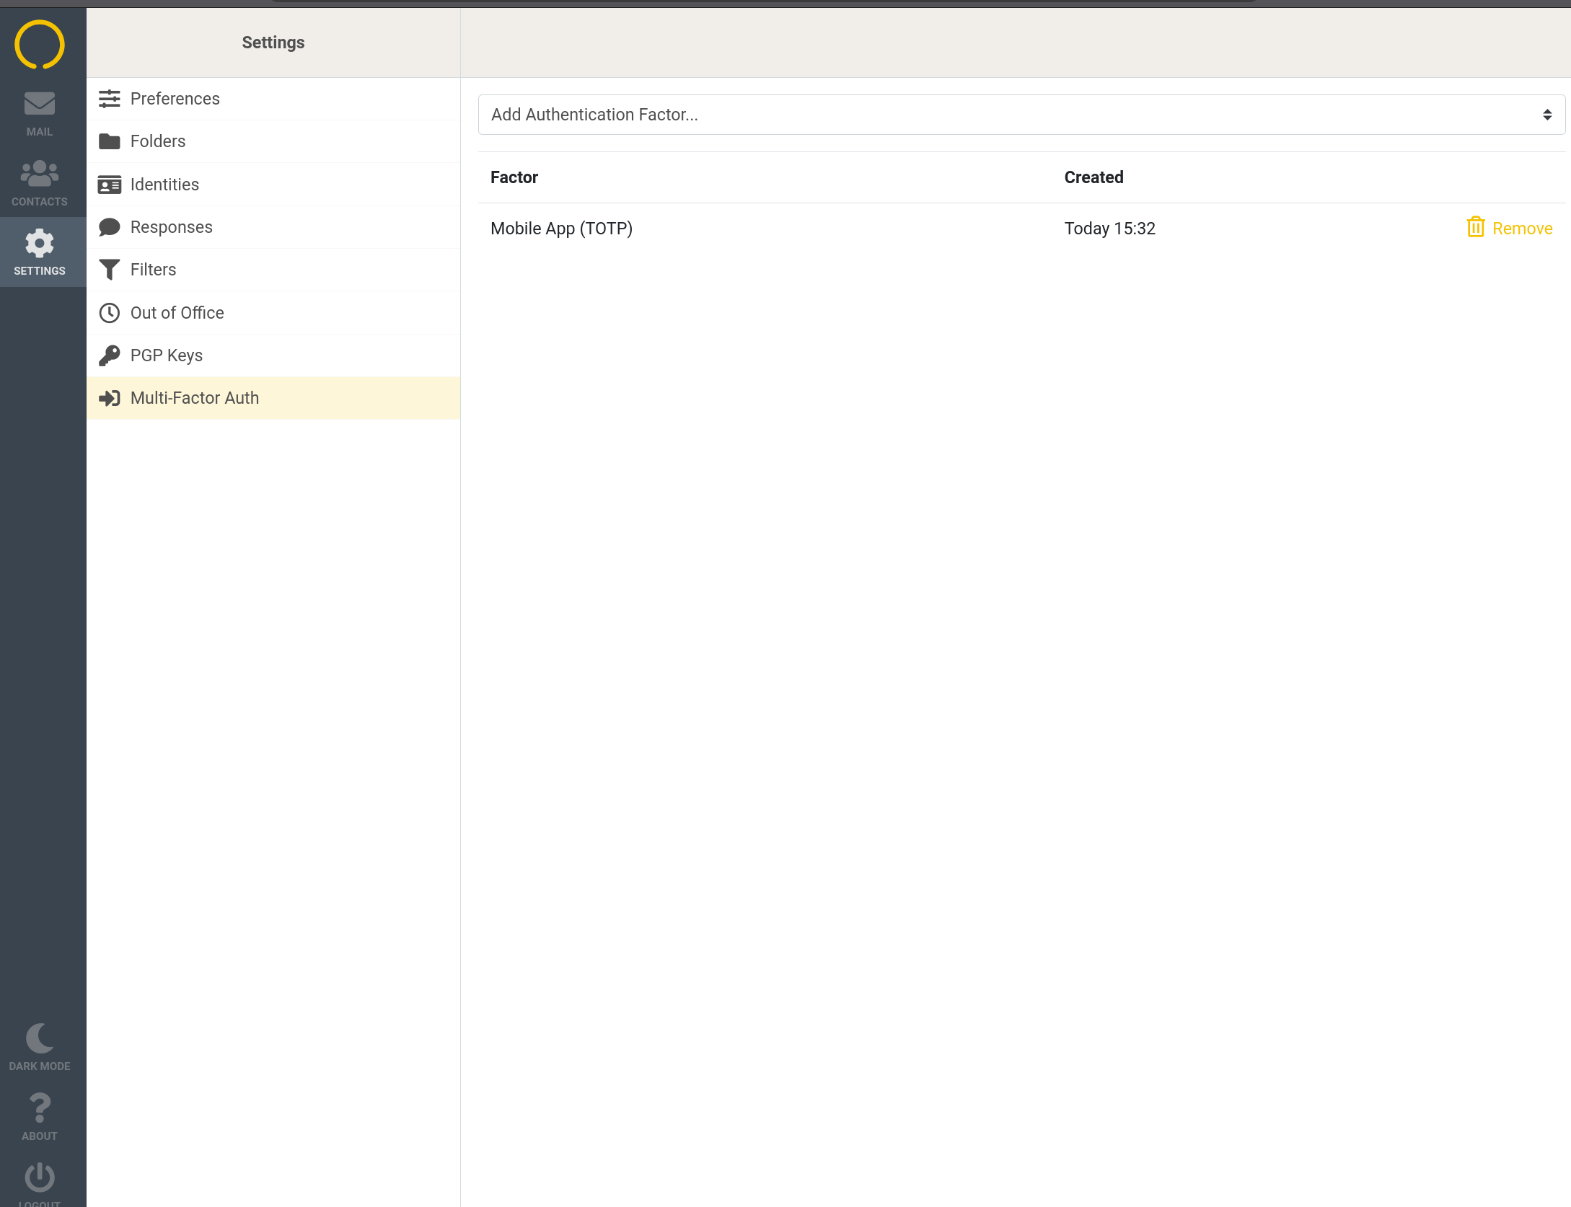Open the About question mark icon

tap(40, 1108)
